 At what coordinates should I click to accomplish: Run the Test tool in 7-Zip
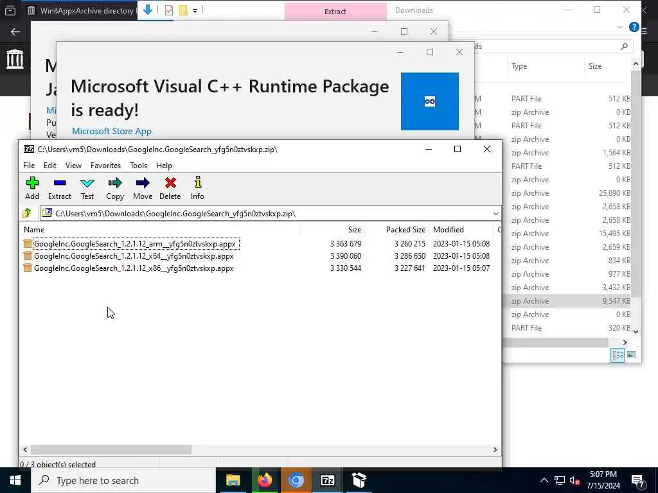click(x=87, y=188)
